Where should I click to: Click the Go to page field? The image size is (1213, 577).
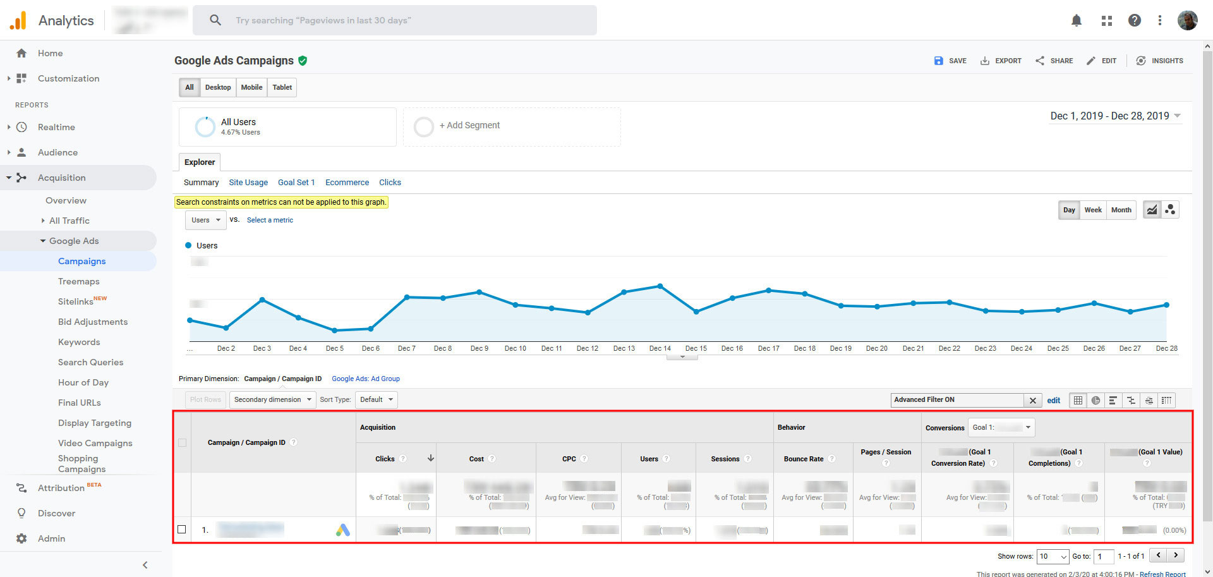(1104, 556)
